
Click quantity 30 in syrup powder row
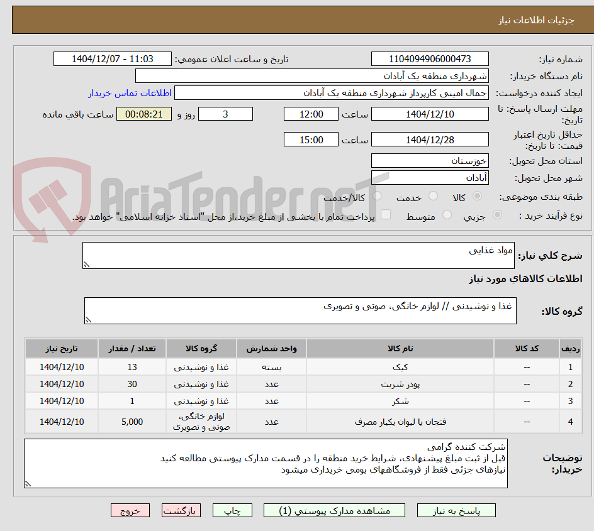tap(132, 384)
